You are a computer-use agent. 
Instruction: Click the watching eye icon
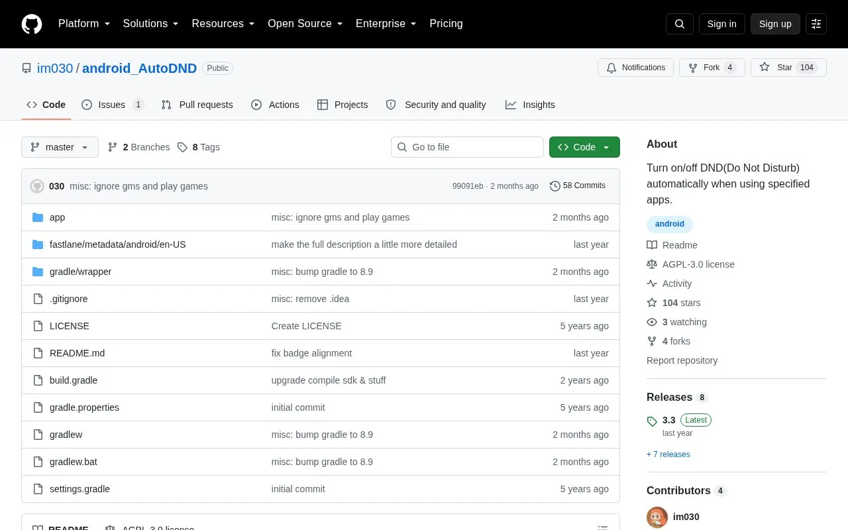tap(652, 322)
